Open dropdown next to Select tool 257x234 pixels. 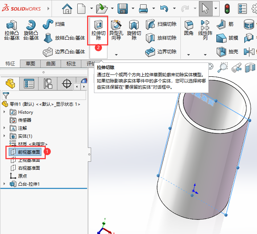216,8
